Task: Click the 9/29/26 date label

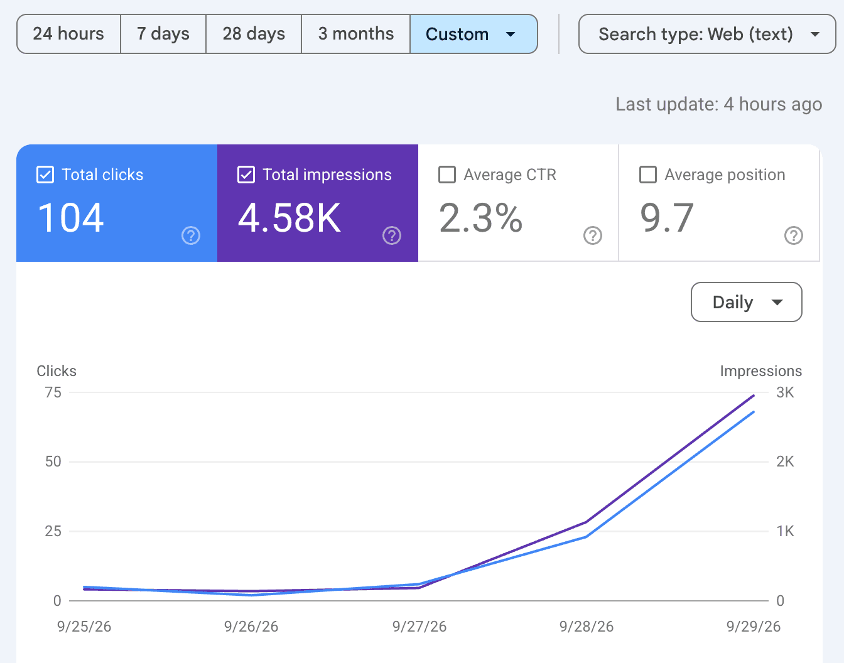Action: click(754, 627)
